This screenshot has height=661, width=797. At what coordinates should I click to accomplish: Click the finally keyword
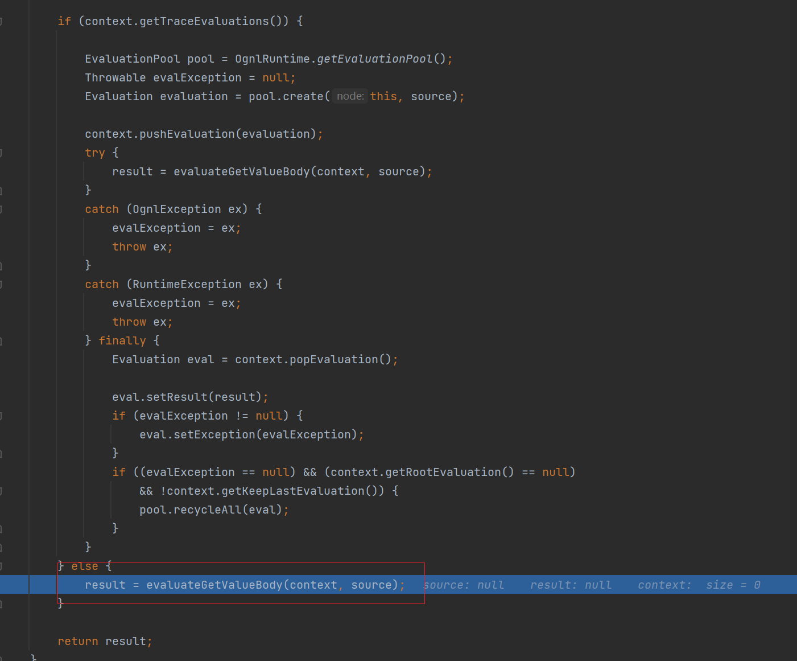(122, 340)
